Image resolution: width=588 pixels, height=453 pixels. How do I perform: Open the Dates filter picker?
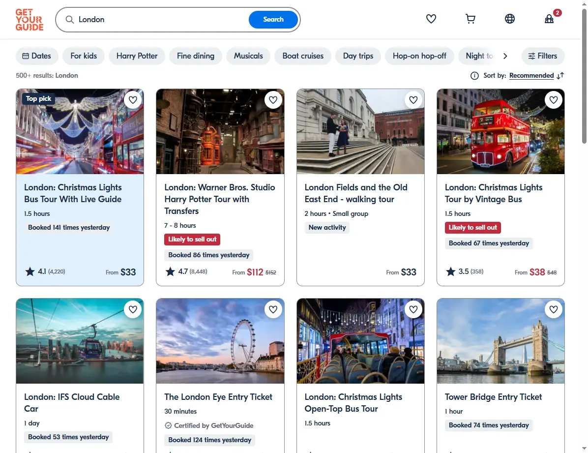(37, 56)
